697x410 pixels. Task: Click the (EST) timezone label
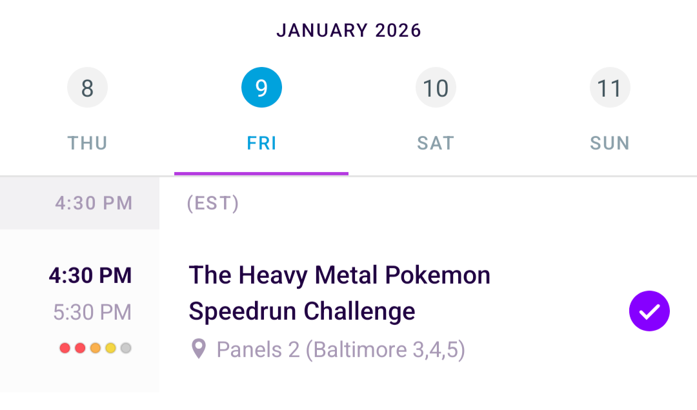click(x=213, y=204)
